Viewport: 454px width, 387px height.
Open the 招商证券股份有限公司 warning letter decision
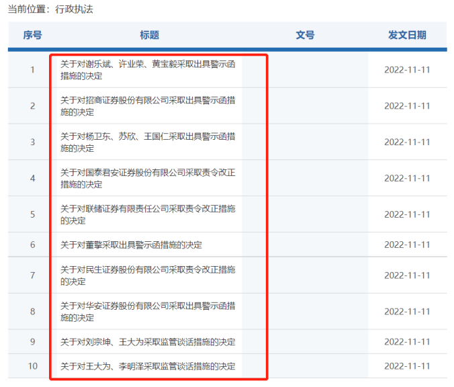[148, 106]
